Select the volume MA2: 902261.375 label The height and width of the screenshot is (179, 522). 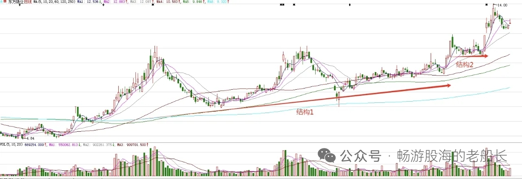99,144
